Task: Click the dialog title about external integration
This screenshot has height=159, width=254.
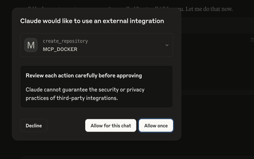Action: (x=92, y=21)
